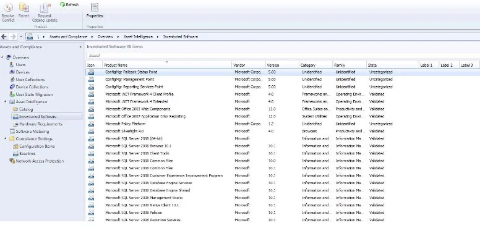This screenshot has width=480, height=228.
Task: Click the Assets and Compliance breadcrumb
Action: [x=68, y=36]
